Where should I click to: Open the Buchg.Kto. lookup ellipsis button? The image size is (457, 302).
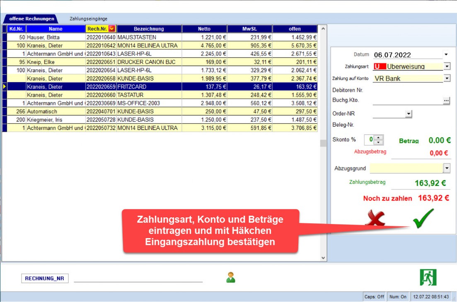[446, 100]
